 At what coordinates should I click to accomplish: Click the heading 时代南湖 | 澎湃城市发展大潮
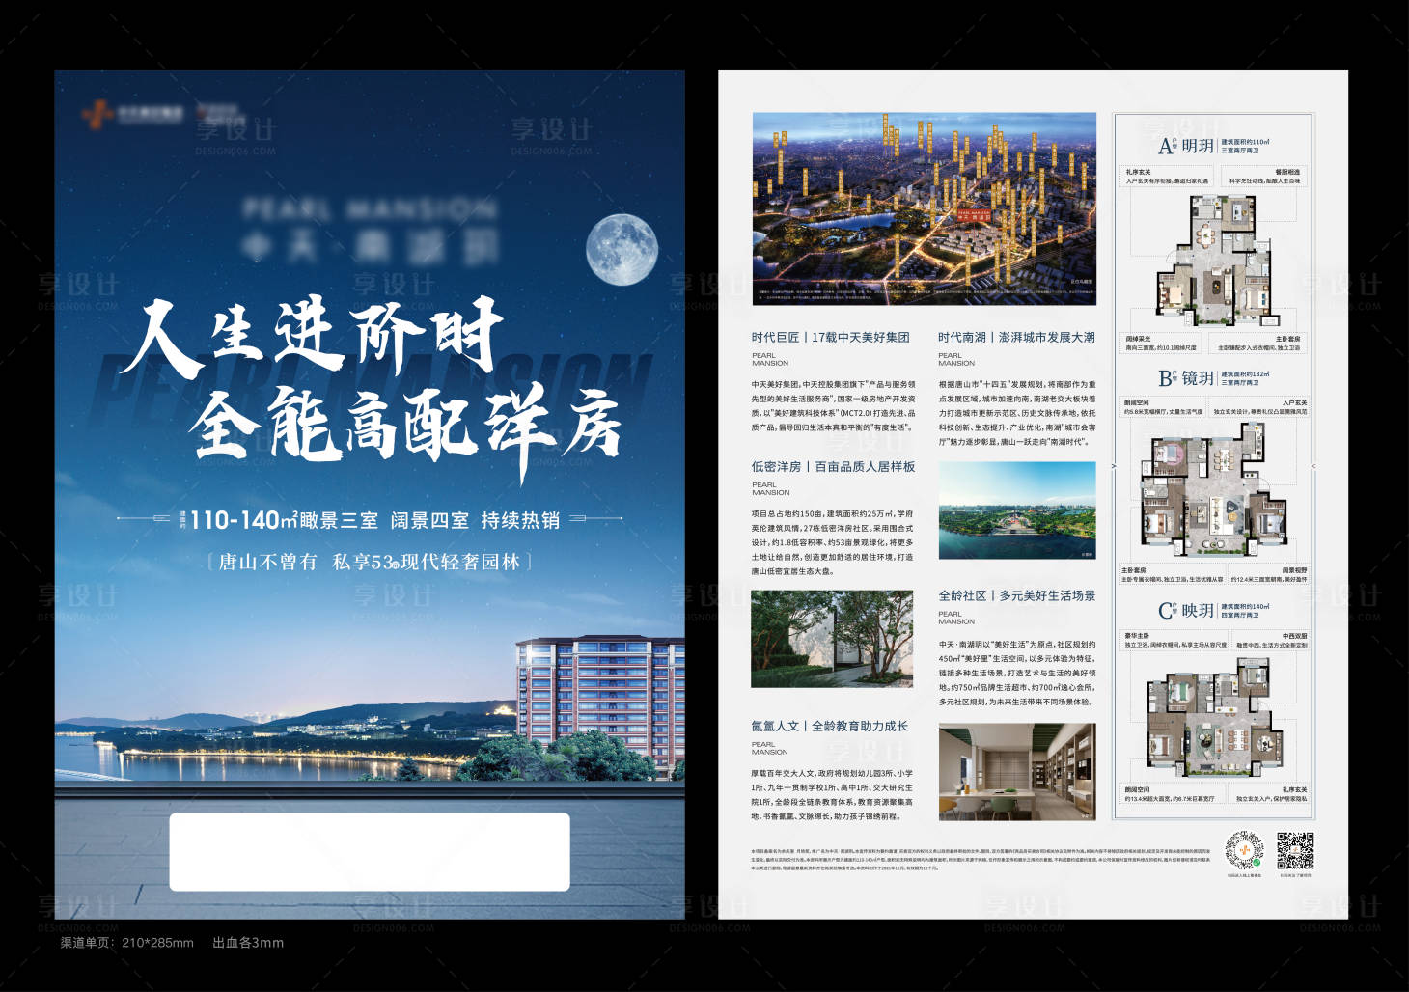[1016, 337]
